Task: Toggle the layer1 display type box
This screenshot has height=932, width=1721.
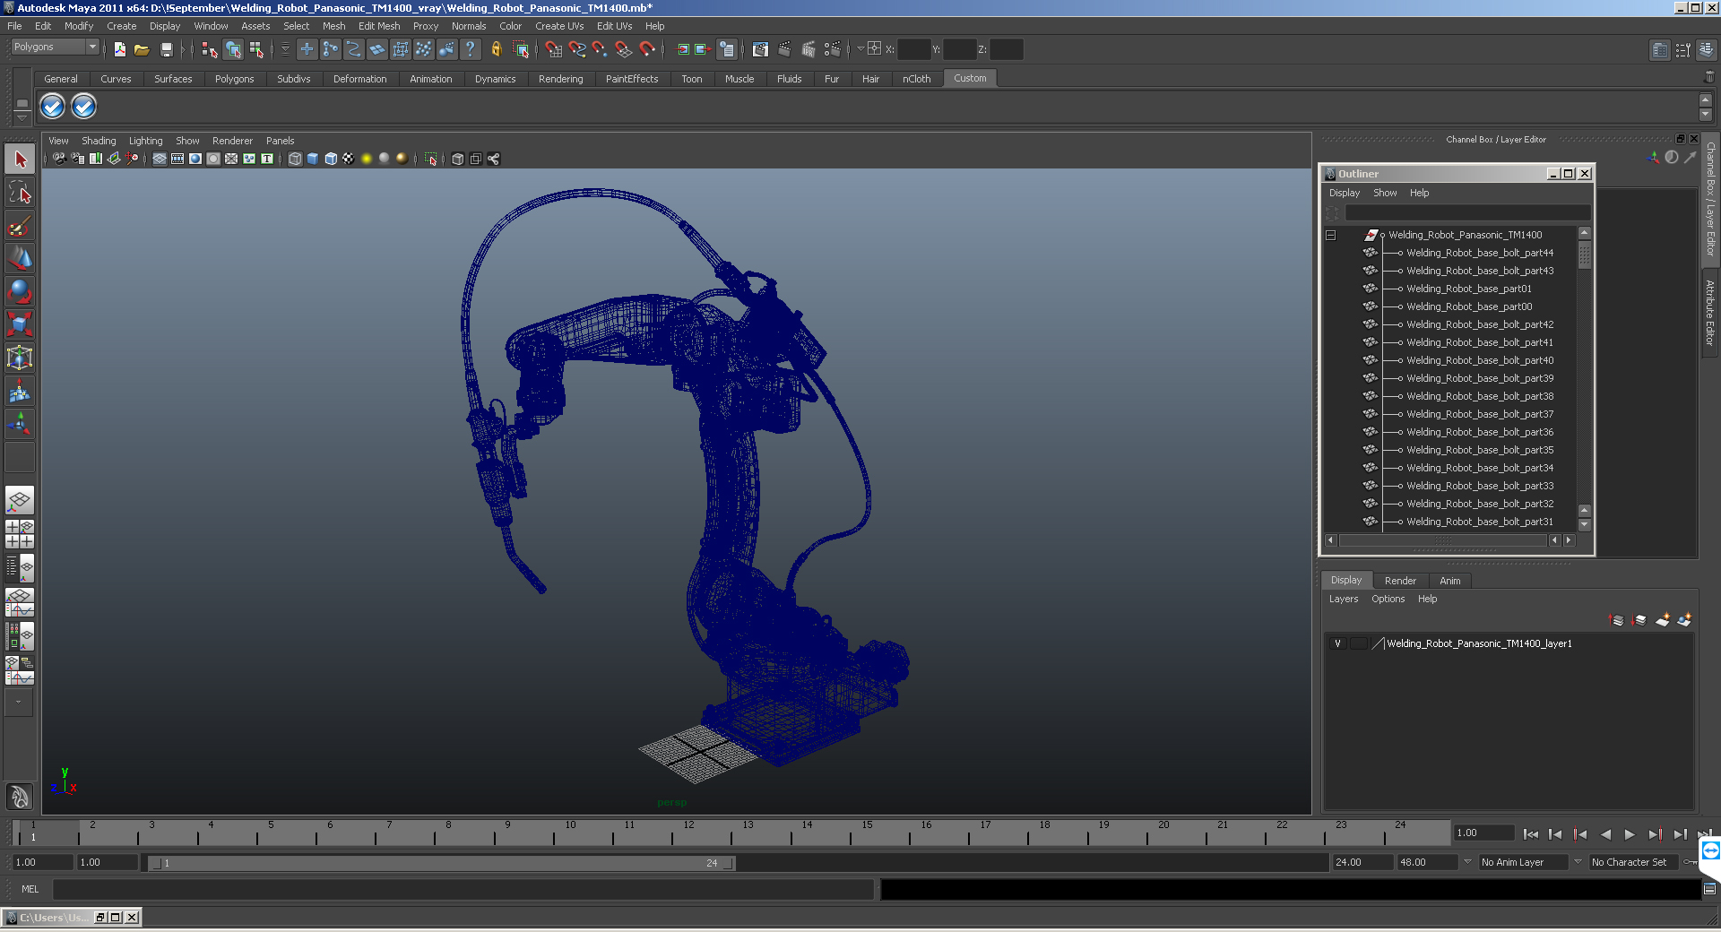Action: 1359,643
